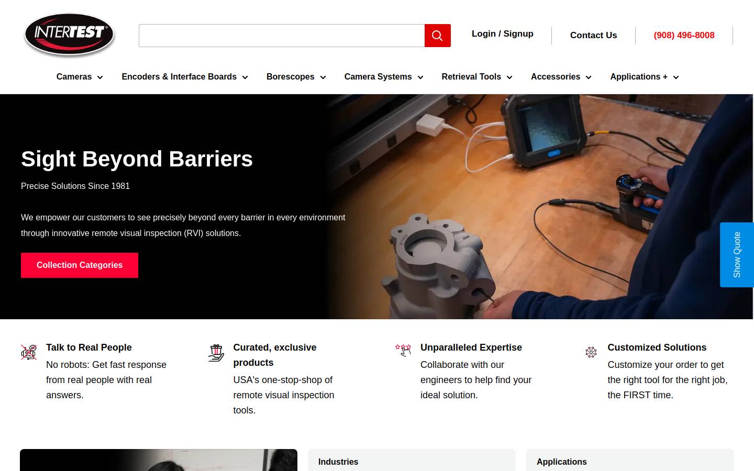Click the red search magnifier button
Viewport: 754px width, 471px height.
pos(437,36)
